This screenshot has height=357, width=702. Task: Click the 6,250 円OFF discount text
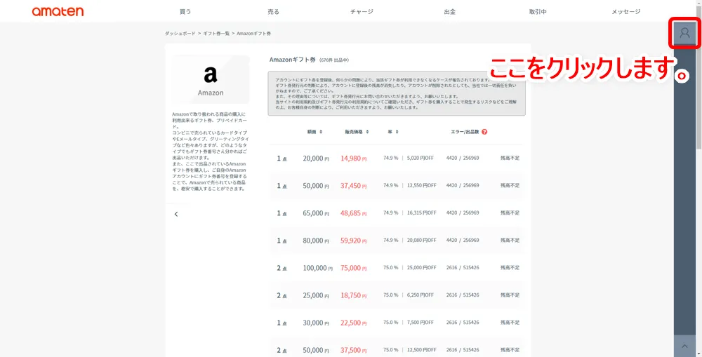coord(420,295)
